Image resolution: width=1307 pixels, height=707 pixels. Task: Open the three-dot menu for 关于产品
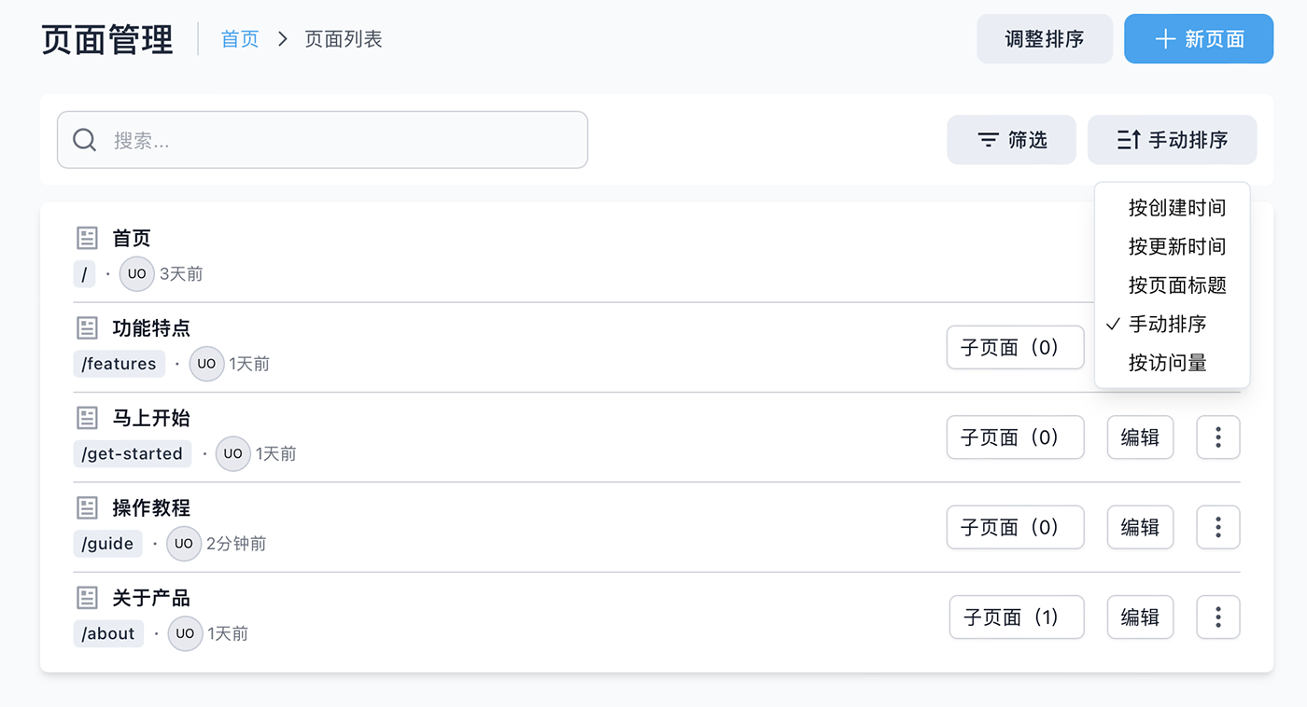click(x=1218, y=617)
